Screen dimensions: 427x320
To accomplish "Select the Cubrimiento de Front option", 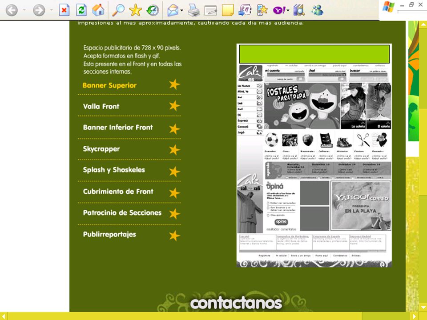I will tap(118, 192).
